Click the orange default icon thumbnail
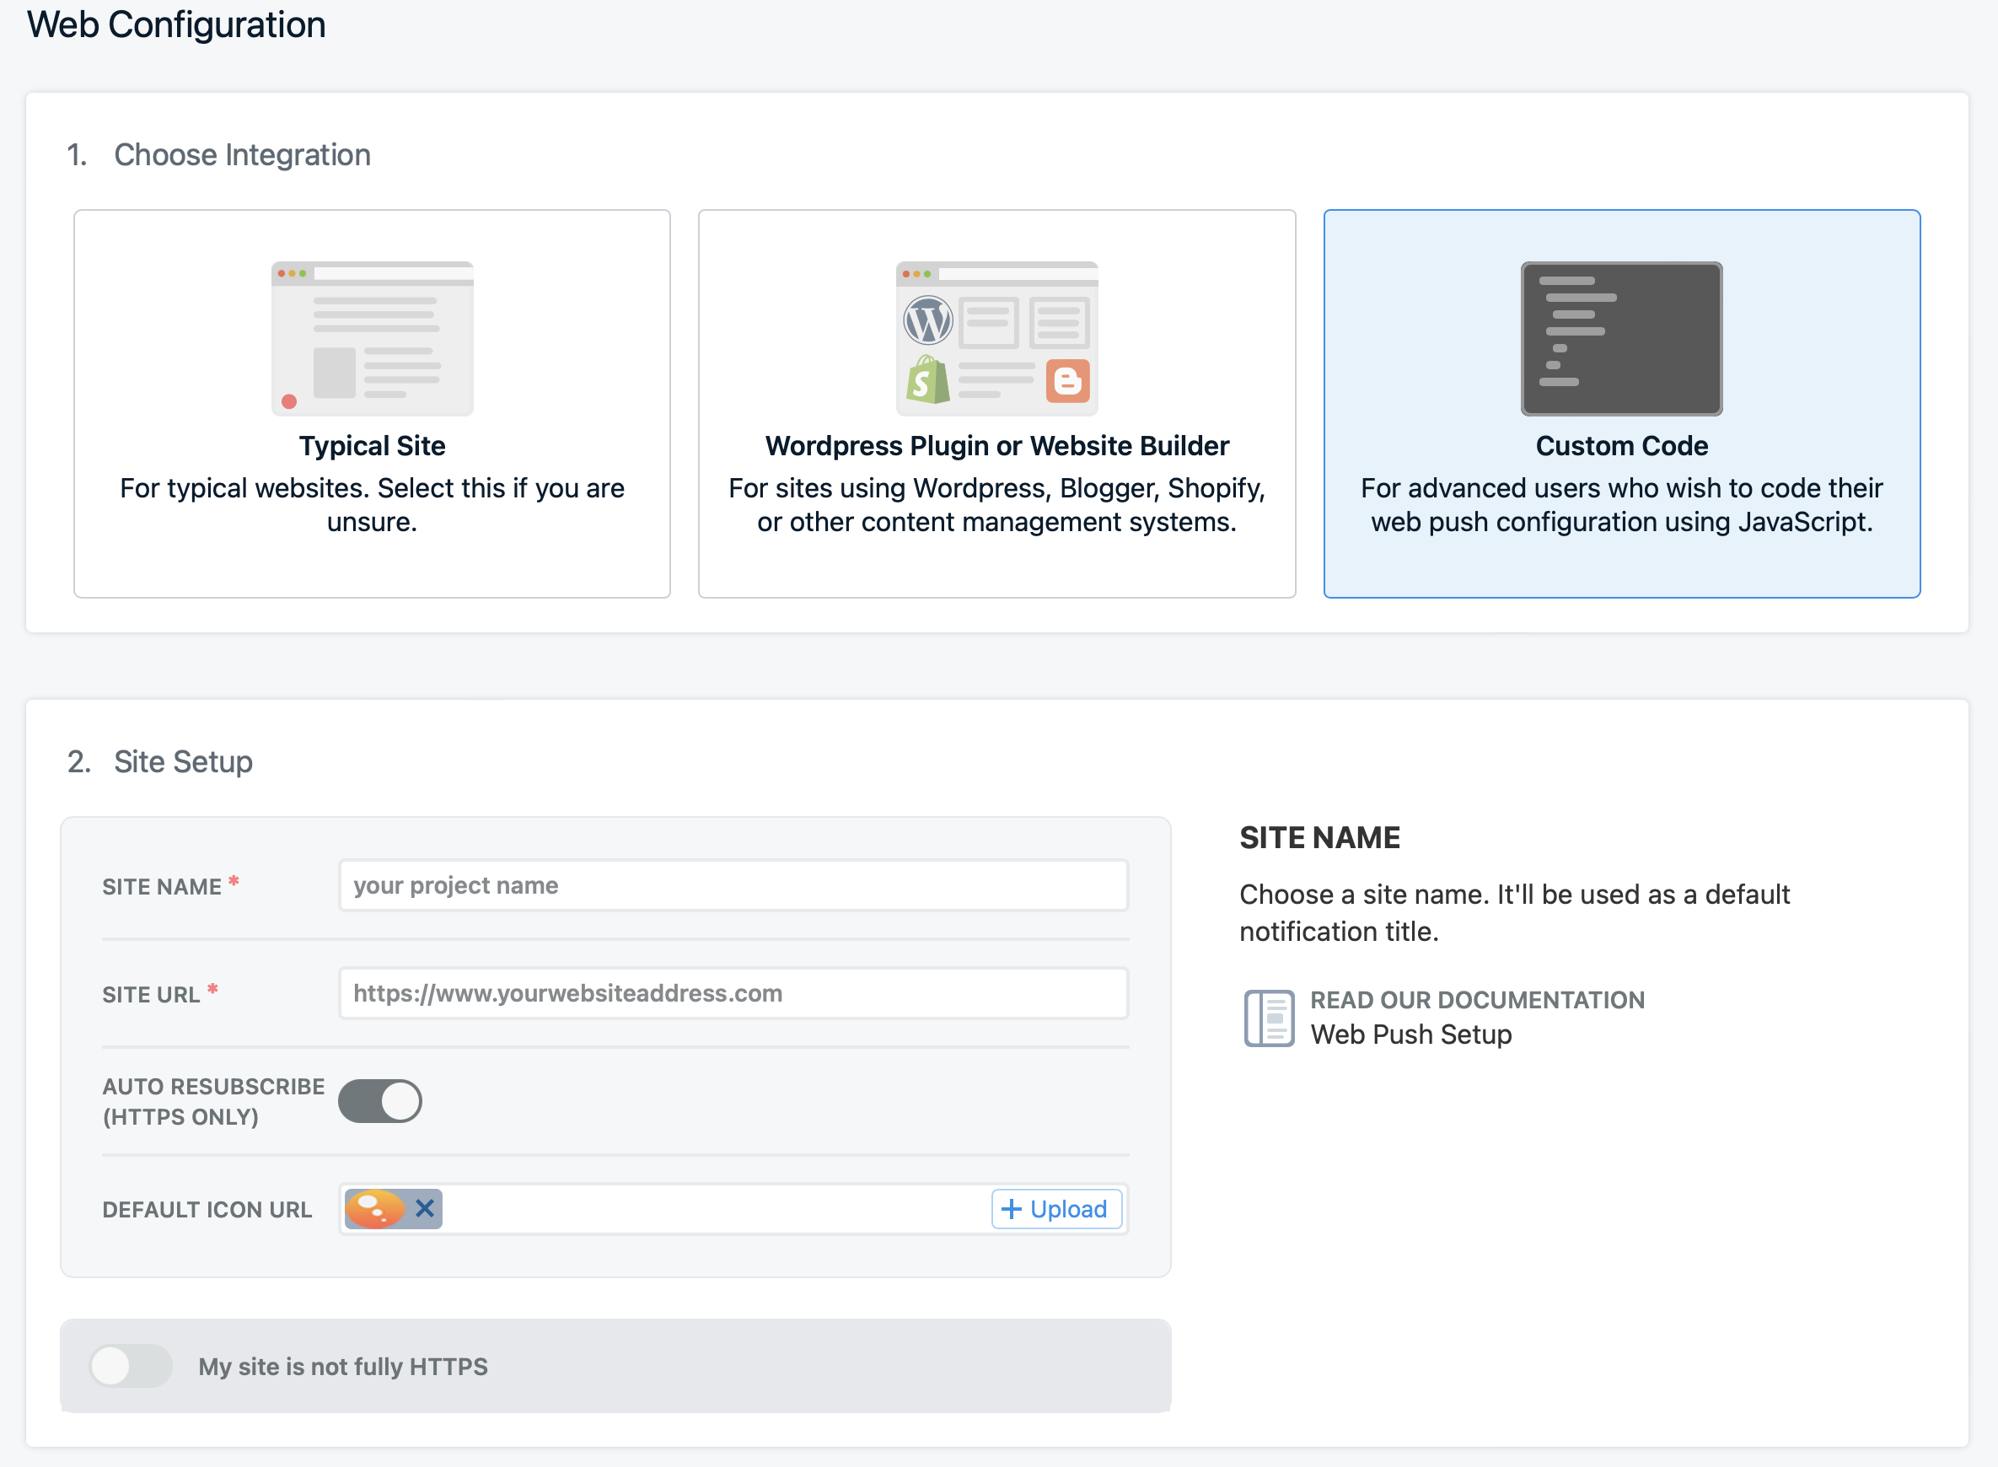 coord(375,1207)
